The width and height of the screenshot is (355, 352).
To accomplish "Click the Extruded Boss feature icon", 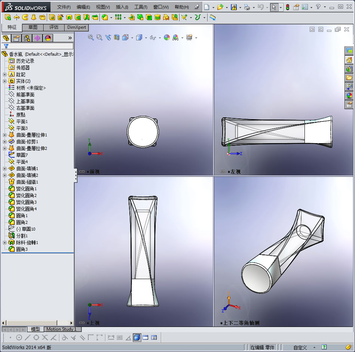I will (8, 18).
